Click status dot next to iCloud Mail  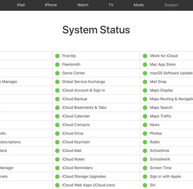click(57, 151)
